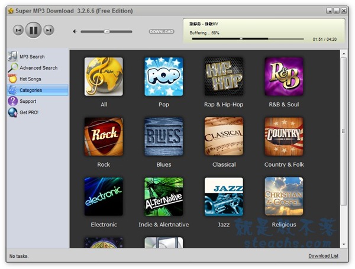Select Support in the sidebar
This screenshot has width=355, height=269.
tap(27, 102)
